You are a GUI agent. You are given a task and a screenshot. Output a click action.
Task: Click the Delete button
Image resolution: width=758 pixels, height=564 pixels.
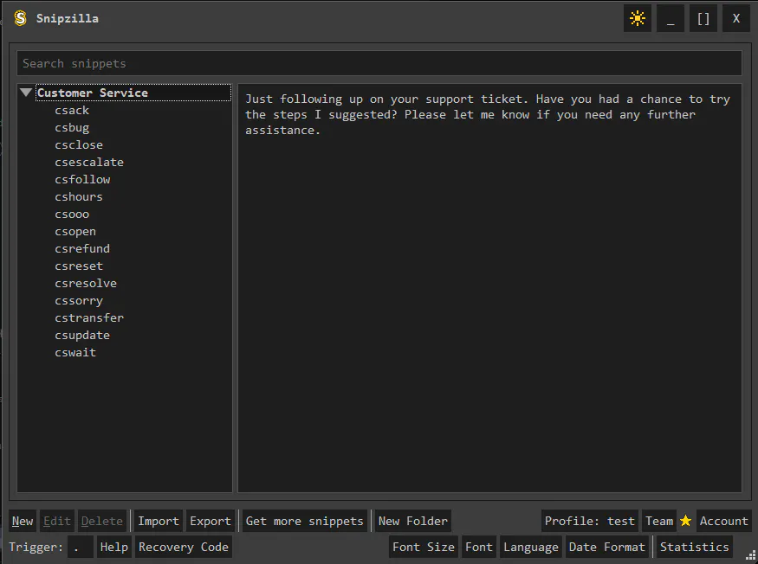coord(102,521)
